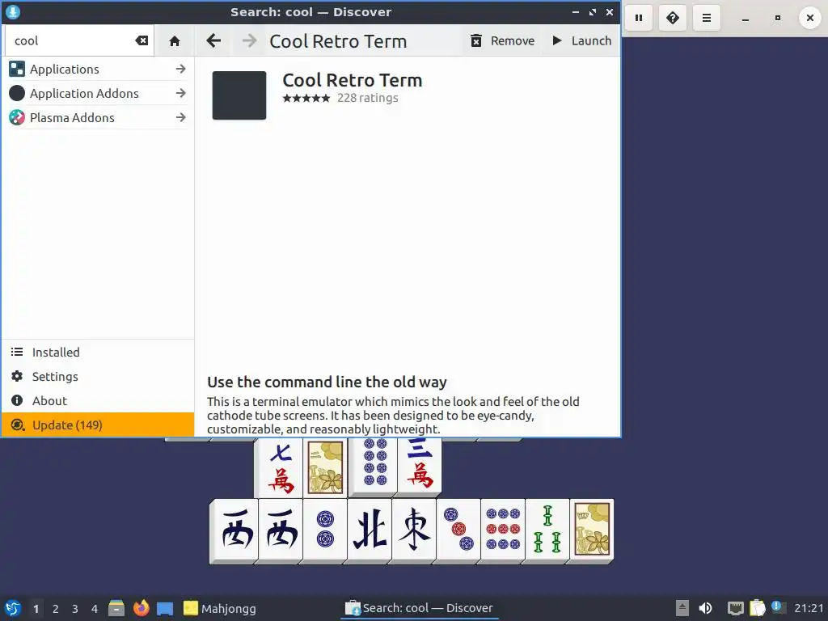The height and width of the screenshot is (621, 828).
Task: Launch Cool Retro Term
Action: tap(582, 40)
